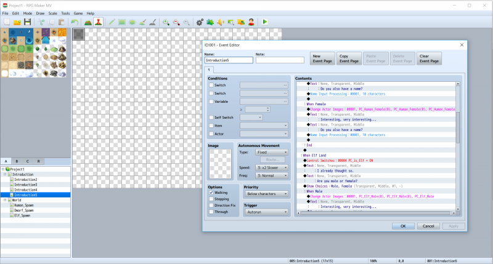Screen dimensions: 493x264
Task: Enable the Actor condition checkbox
Action: [211, 134]
